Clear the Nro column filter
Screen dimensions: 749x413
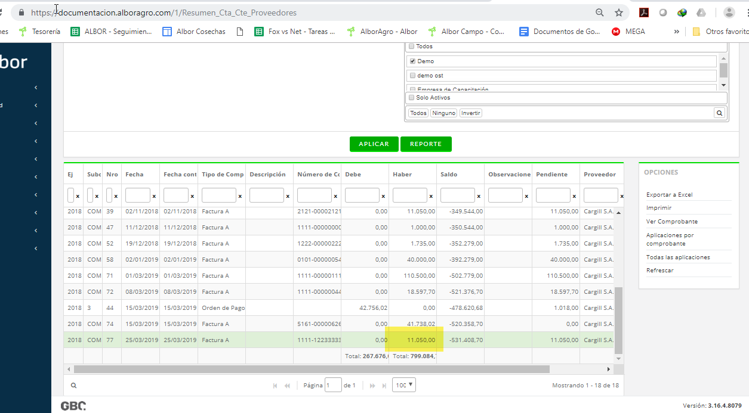point(116,196)
